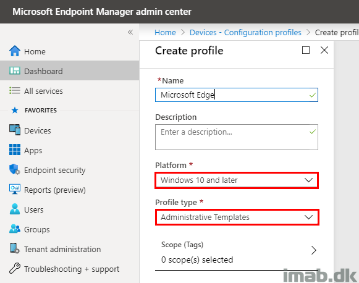The image size is (359, 283).
Task: Expand the Profile type dropdown
Action: (237, 217)
